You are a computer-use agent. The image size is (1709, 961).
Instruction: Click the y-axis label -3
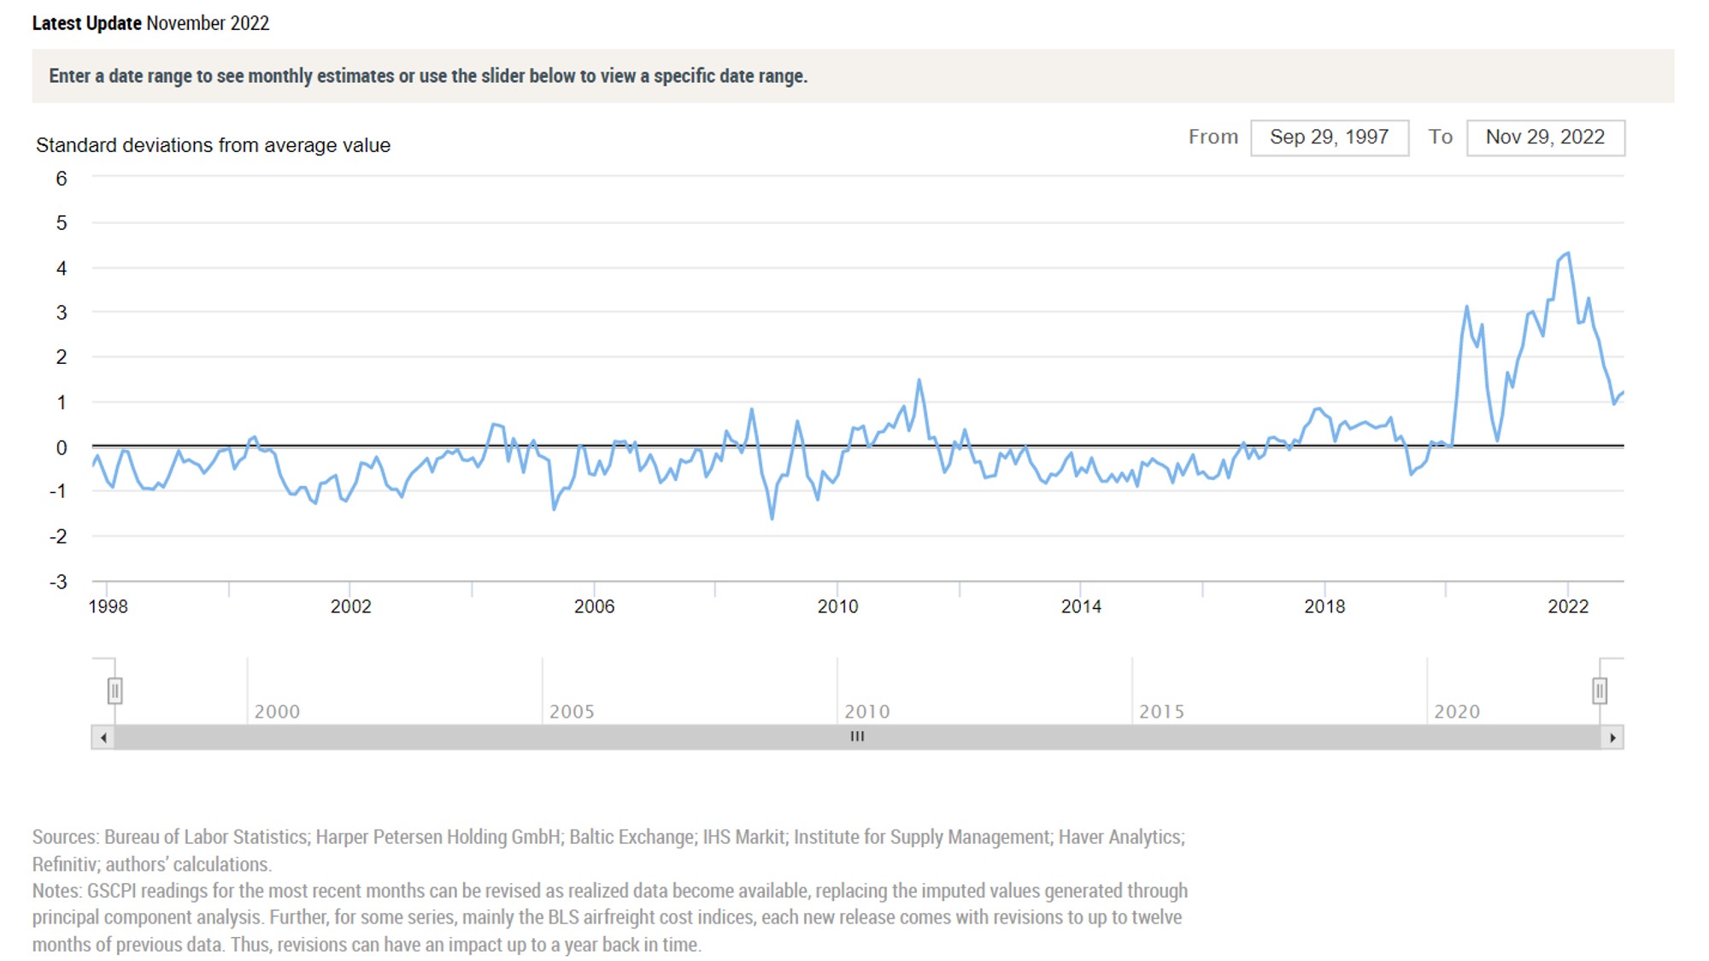[58, 582]
